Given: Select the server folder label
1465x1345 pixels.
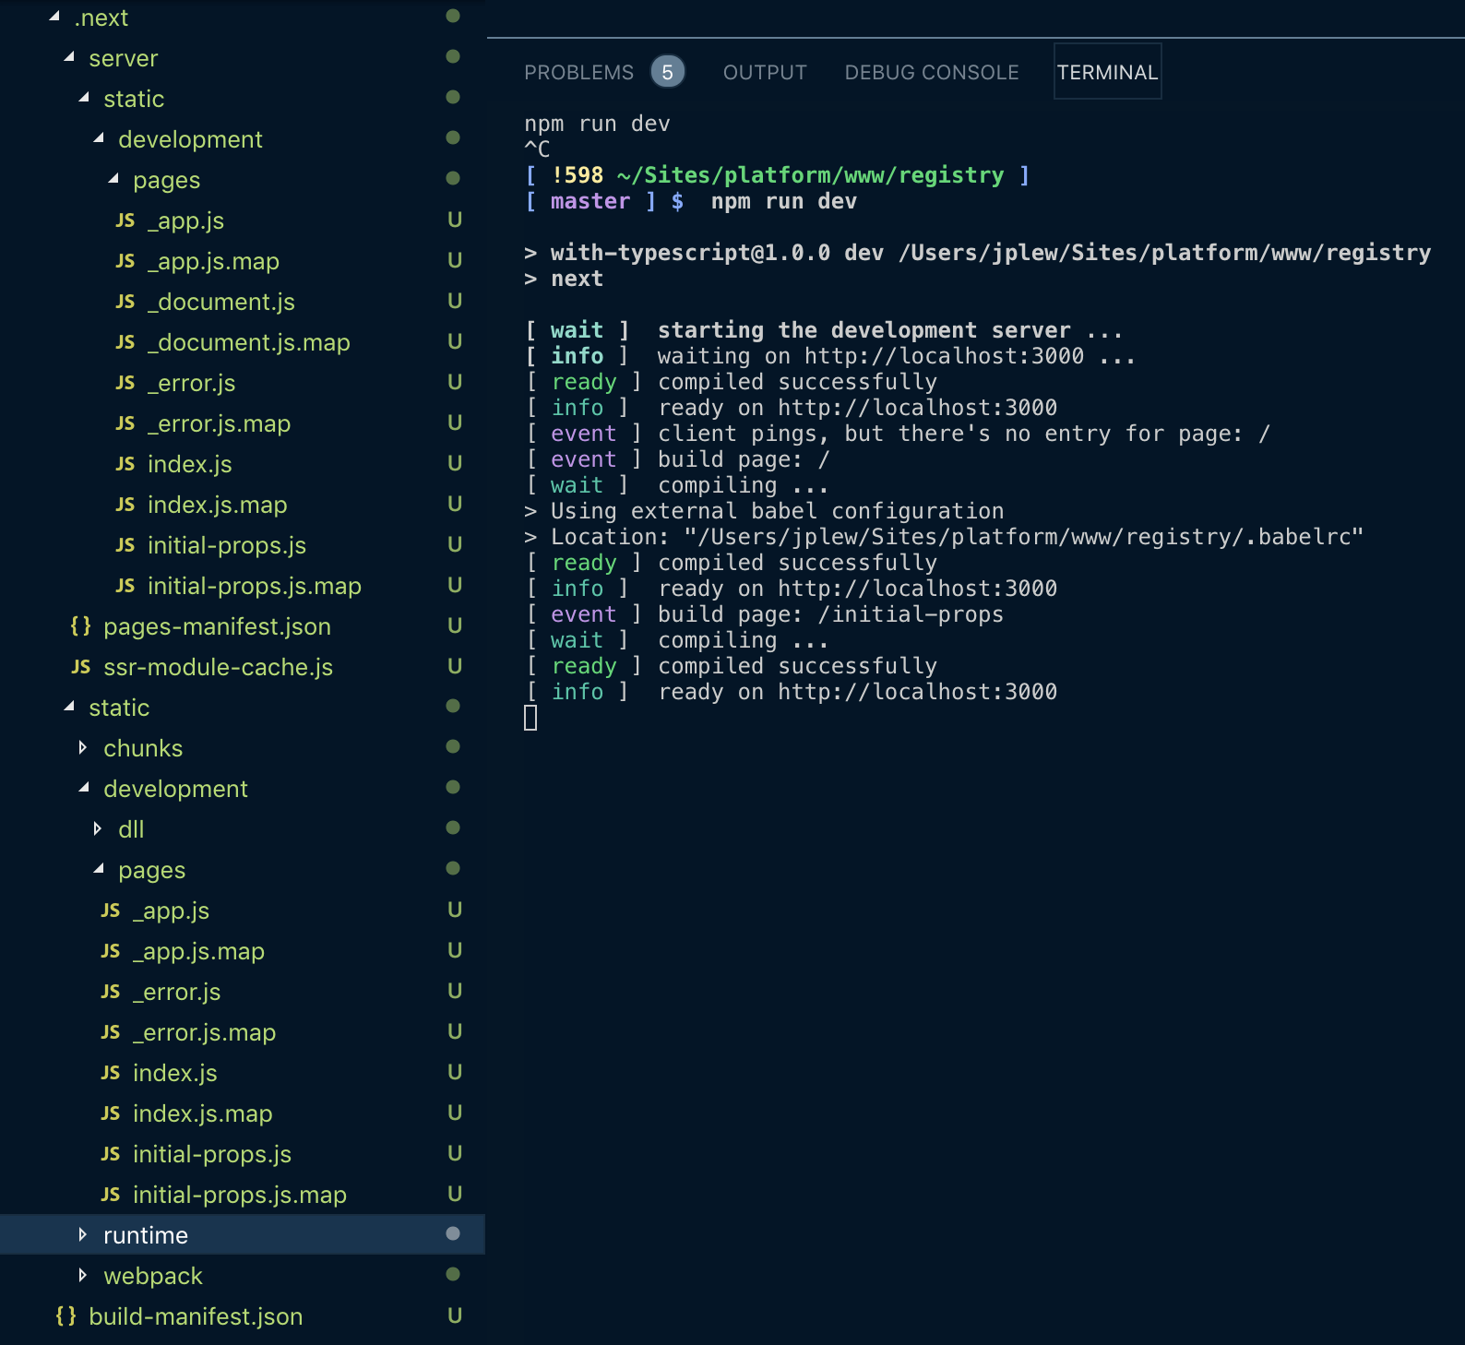Looking at the screenshot, I should tap(124, 58).
